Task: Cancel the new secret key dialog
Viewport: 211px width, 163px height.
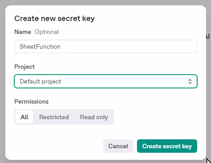Action: coord(118,146)
